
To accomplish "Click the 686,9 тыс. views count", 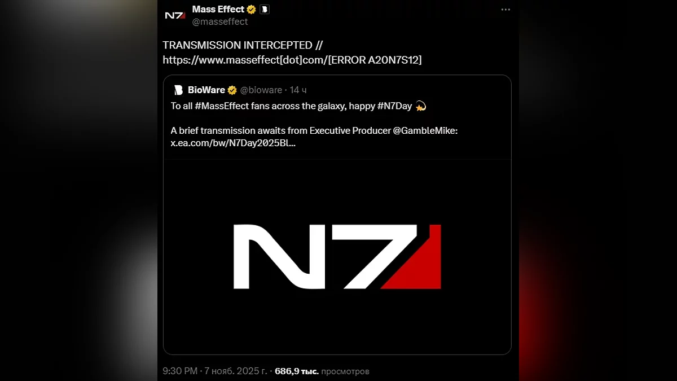I will pos(297,371).
